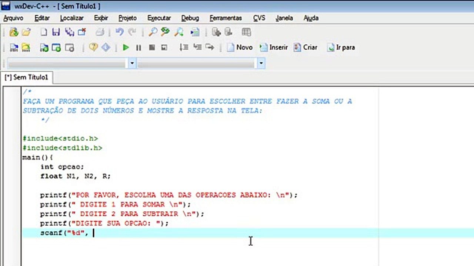Click the step-into debug icon
474x266 pixels.
(x=197, y=47)
